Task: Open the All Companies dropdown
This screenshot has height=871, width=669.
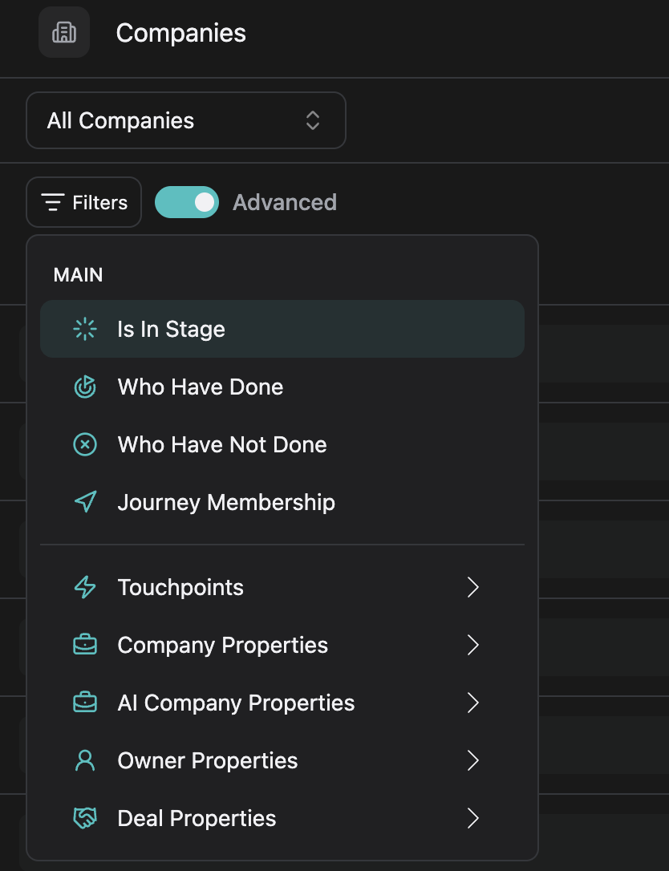Action: (x=185, y=120)
